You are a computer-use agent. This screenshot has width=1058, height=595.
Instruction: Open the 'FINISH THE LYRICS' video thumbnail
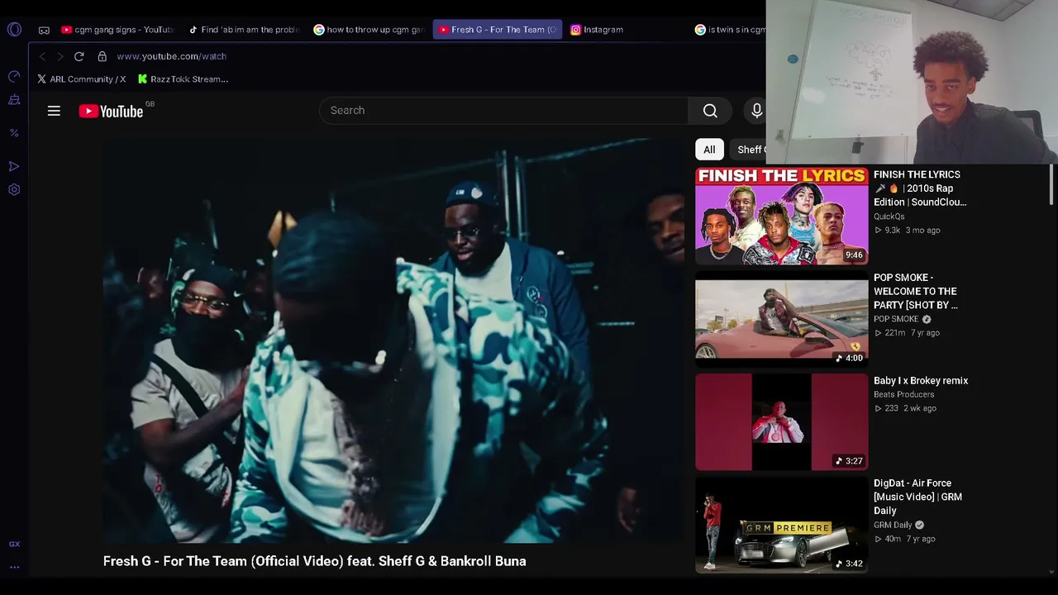[782, 217]
